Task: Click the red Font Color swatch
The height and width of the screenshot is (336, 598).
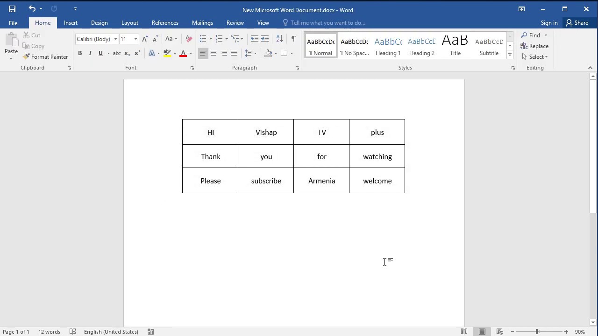Action: tap(183, 53)
